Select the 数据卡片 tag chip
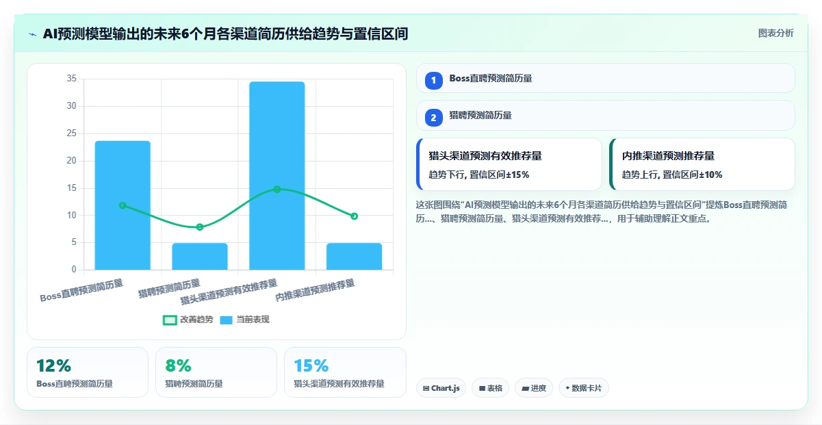 point(583,388)
